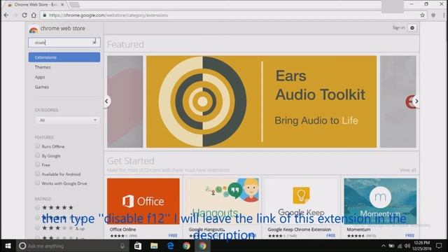This screenshot has height=252, width=448.
Task: Open the web store settings gear
Action: click(x=412, y=28)
